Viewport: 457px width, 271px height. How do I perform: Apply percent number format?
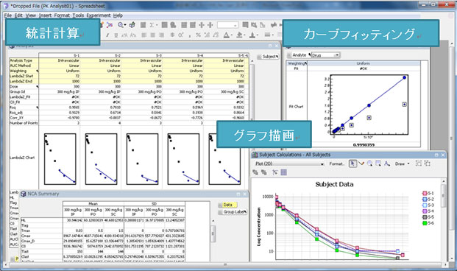(x=198, y=35)
